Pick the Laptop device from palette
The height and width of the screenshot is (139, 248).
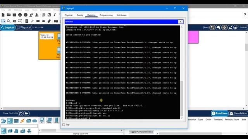pyautogui.click(x=49, y=120)
